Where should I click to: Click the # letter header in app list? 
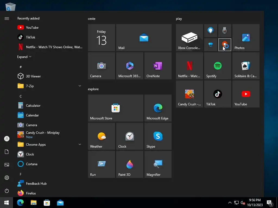(21, 67)
